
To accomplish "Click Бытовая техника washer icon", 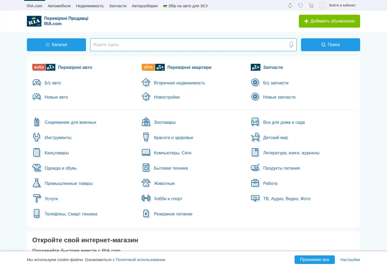I will (x=146, y=168).
